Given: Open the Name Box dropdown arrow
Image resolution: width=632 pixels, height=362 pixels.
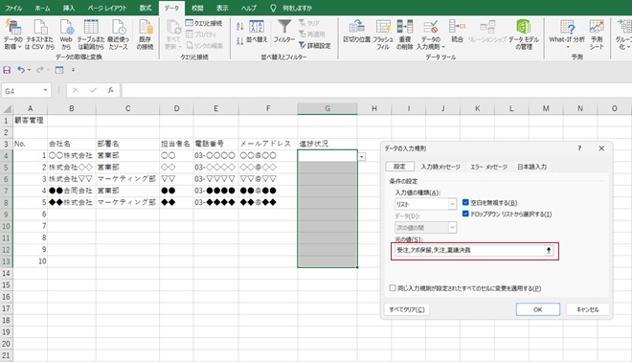Looking at the screenshot, I should (x=45, y=90).
